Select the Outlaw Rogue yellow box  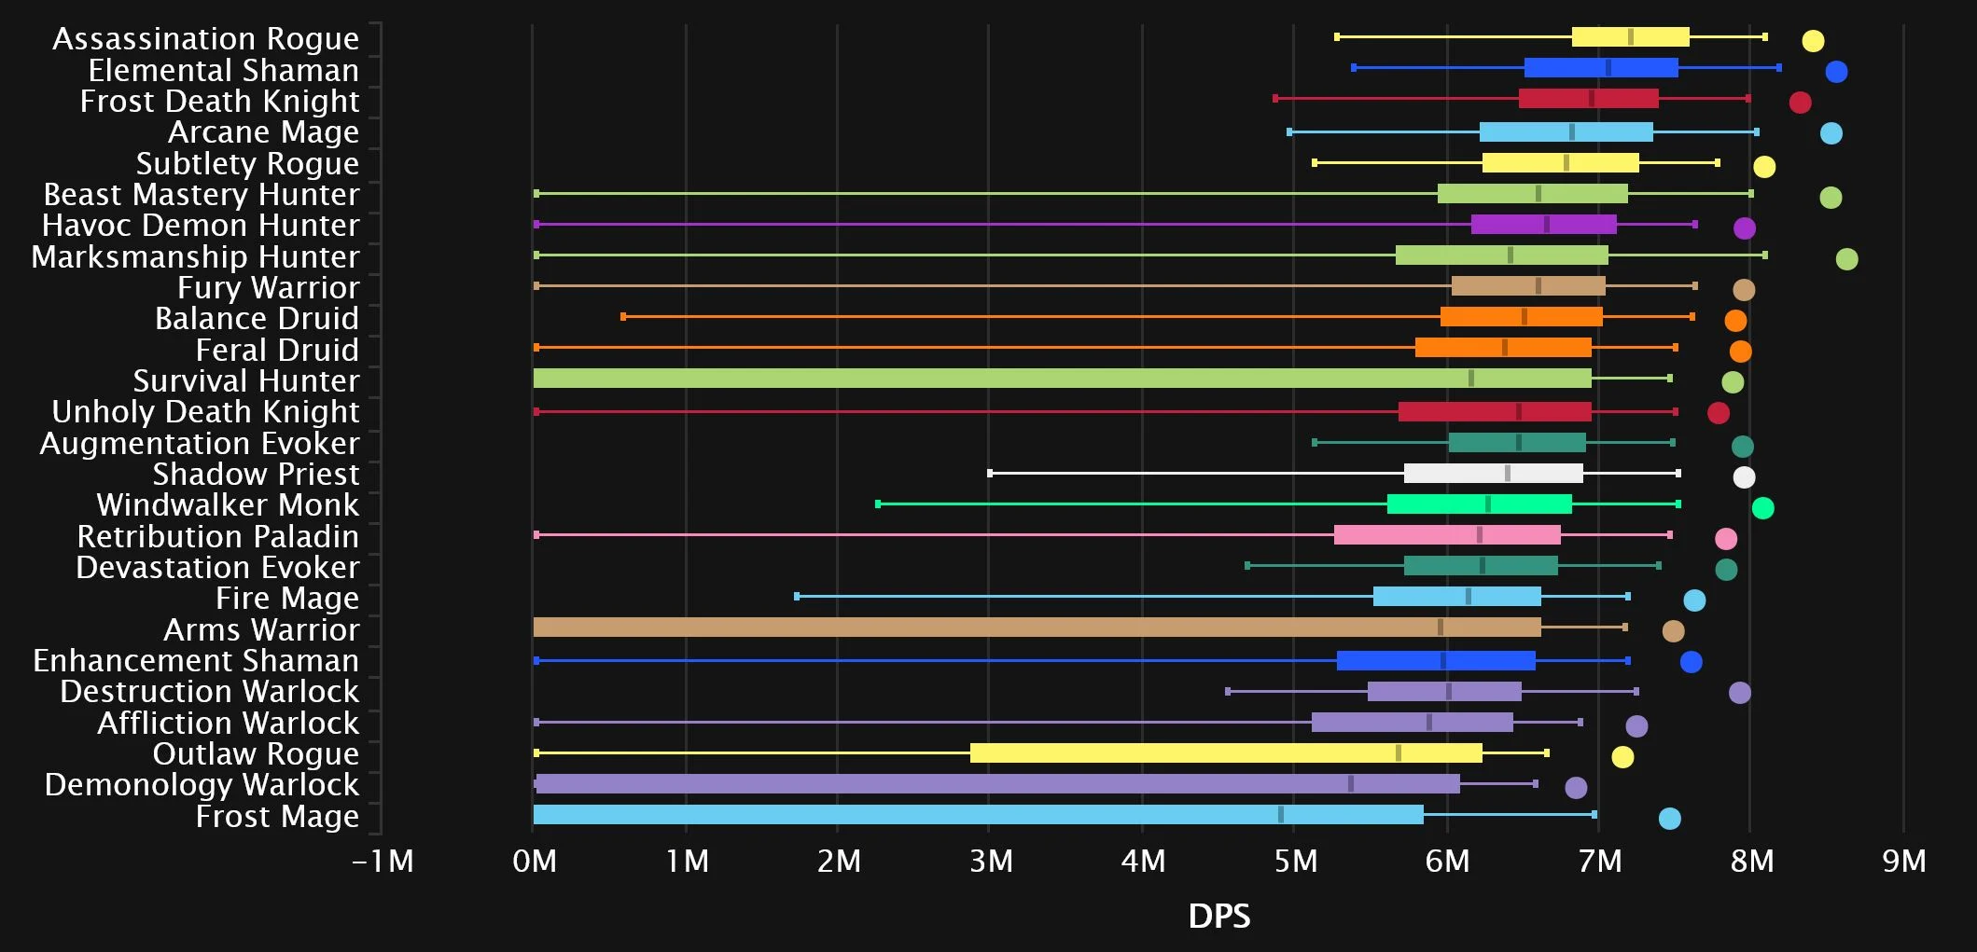(x=1225, y=753)
